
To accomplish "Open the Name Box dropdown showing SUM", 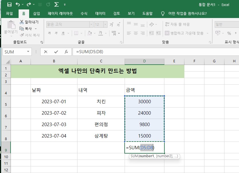I will (28, 52).
